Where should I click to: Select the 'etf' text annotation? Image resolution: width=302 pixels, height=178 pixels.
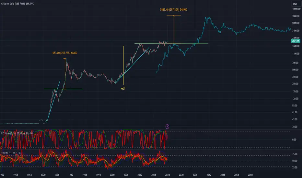pyautogui.click(x=123, y=88)
